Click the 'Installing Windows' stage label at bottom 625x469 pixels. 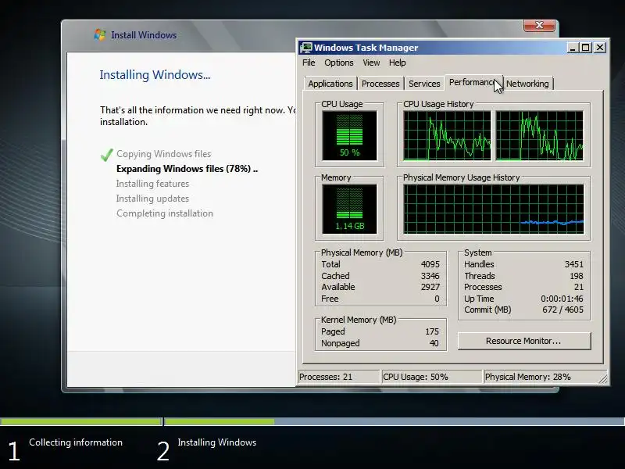[217, 442]
